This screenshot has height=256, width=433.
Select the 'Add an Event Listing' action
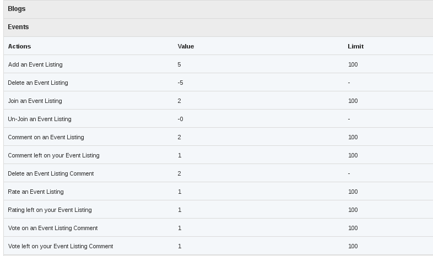coord(35,64)
